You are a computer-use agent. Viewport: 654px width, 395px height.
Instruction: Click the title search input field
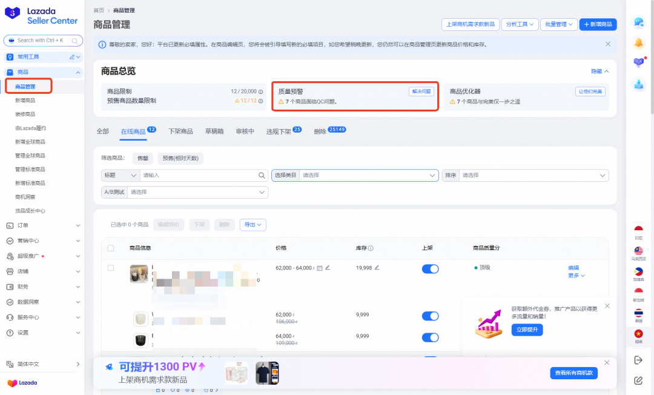pos(199,175)
